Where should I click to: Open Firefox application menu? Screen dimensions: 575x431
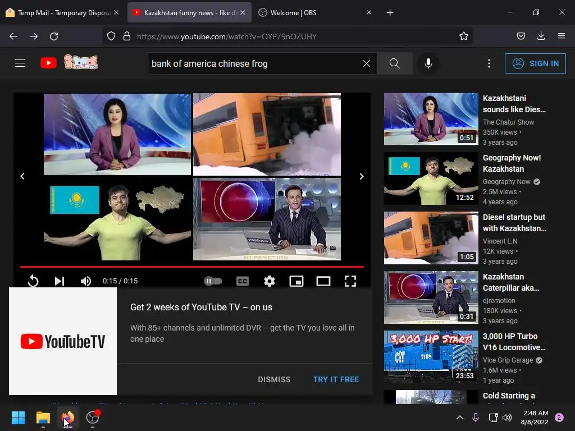[x=561, y=36]
